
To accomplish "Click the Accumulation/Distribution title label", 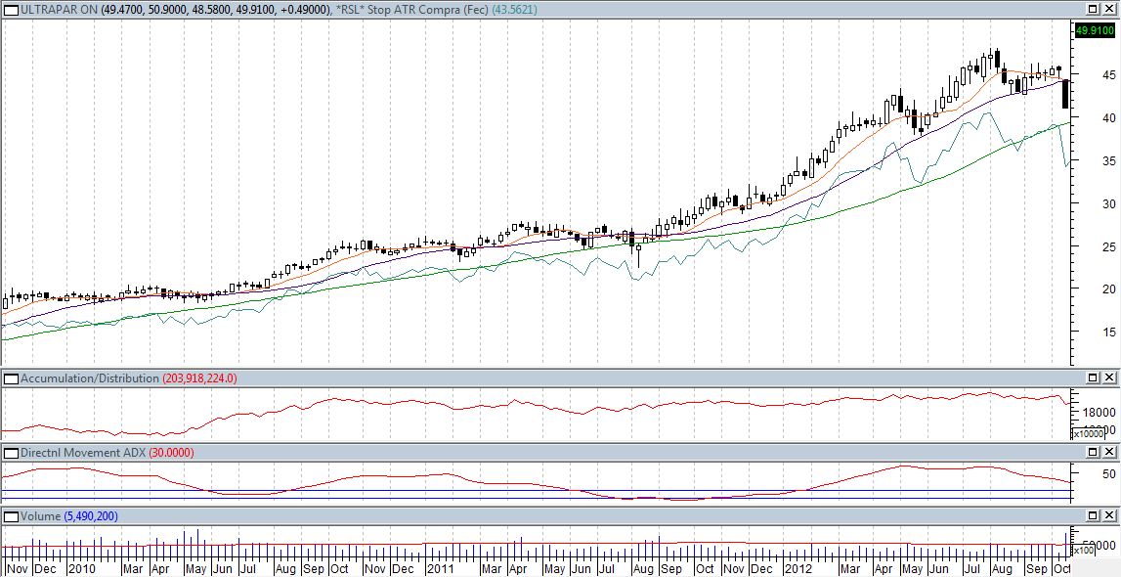I will tap(88, 377).
